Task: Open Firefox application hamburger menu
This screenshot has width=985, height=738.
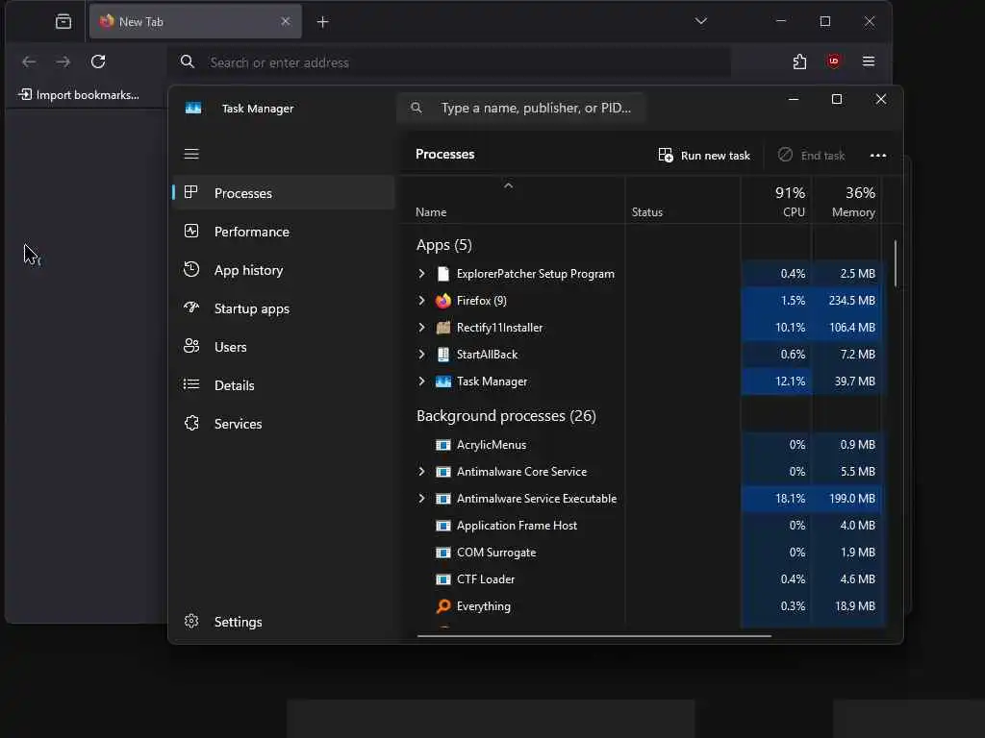Action: (x=869, y=61)
